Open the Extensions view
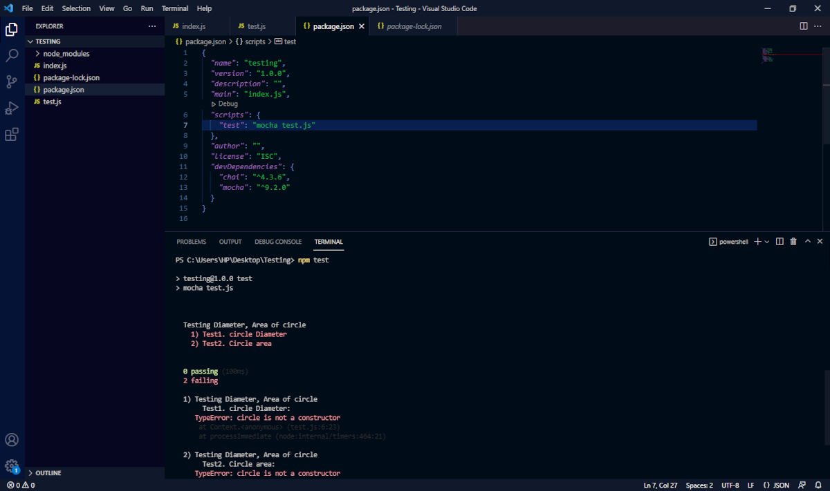The height and width of the screenshot is (491, 830). (x=11, y=134)
